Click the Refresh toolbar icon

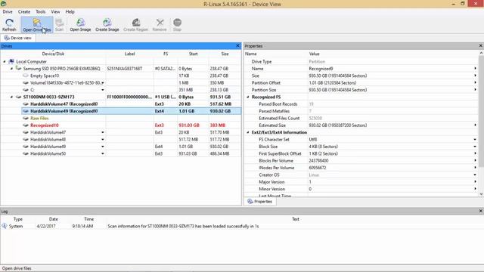[9, 25]
